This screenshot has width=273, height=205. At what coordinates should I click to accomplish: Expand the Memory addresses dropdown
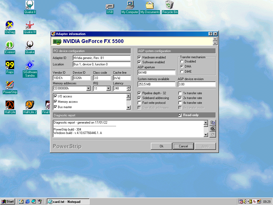coord(89,88)
